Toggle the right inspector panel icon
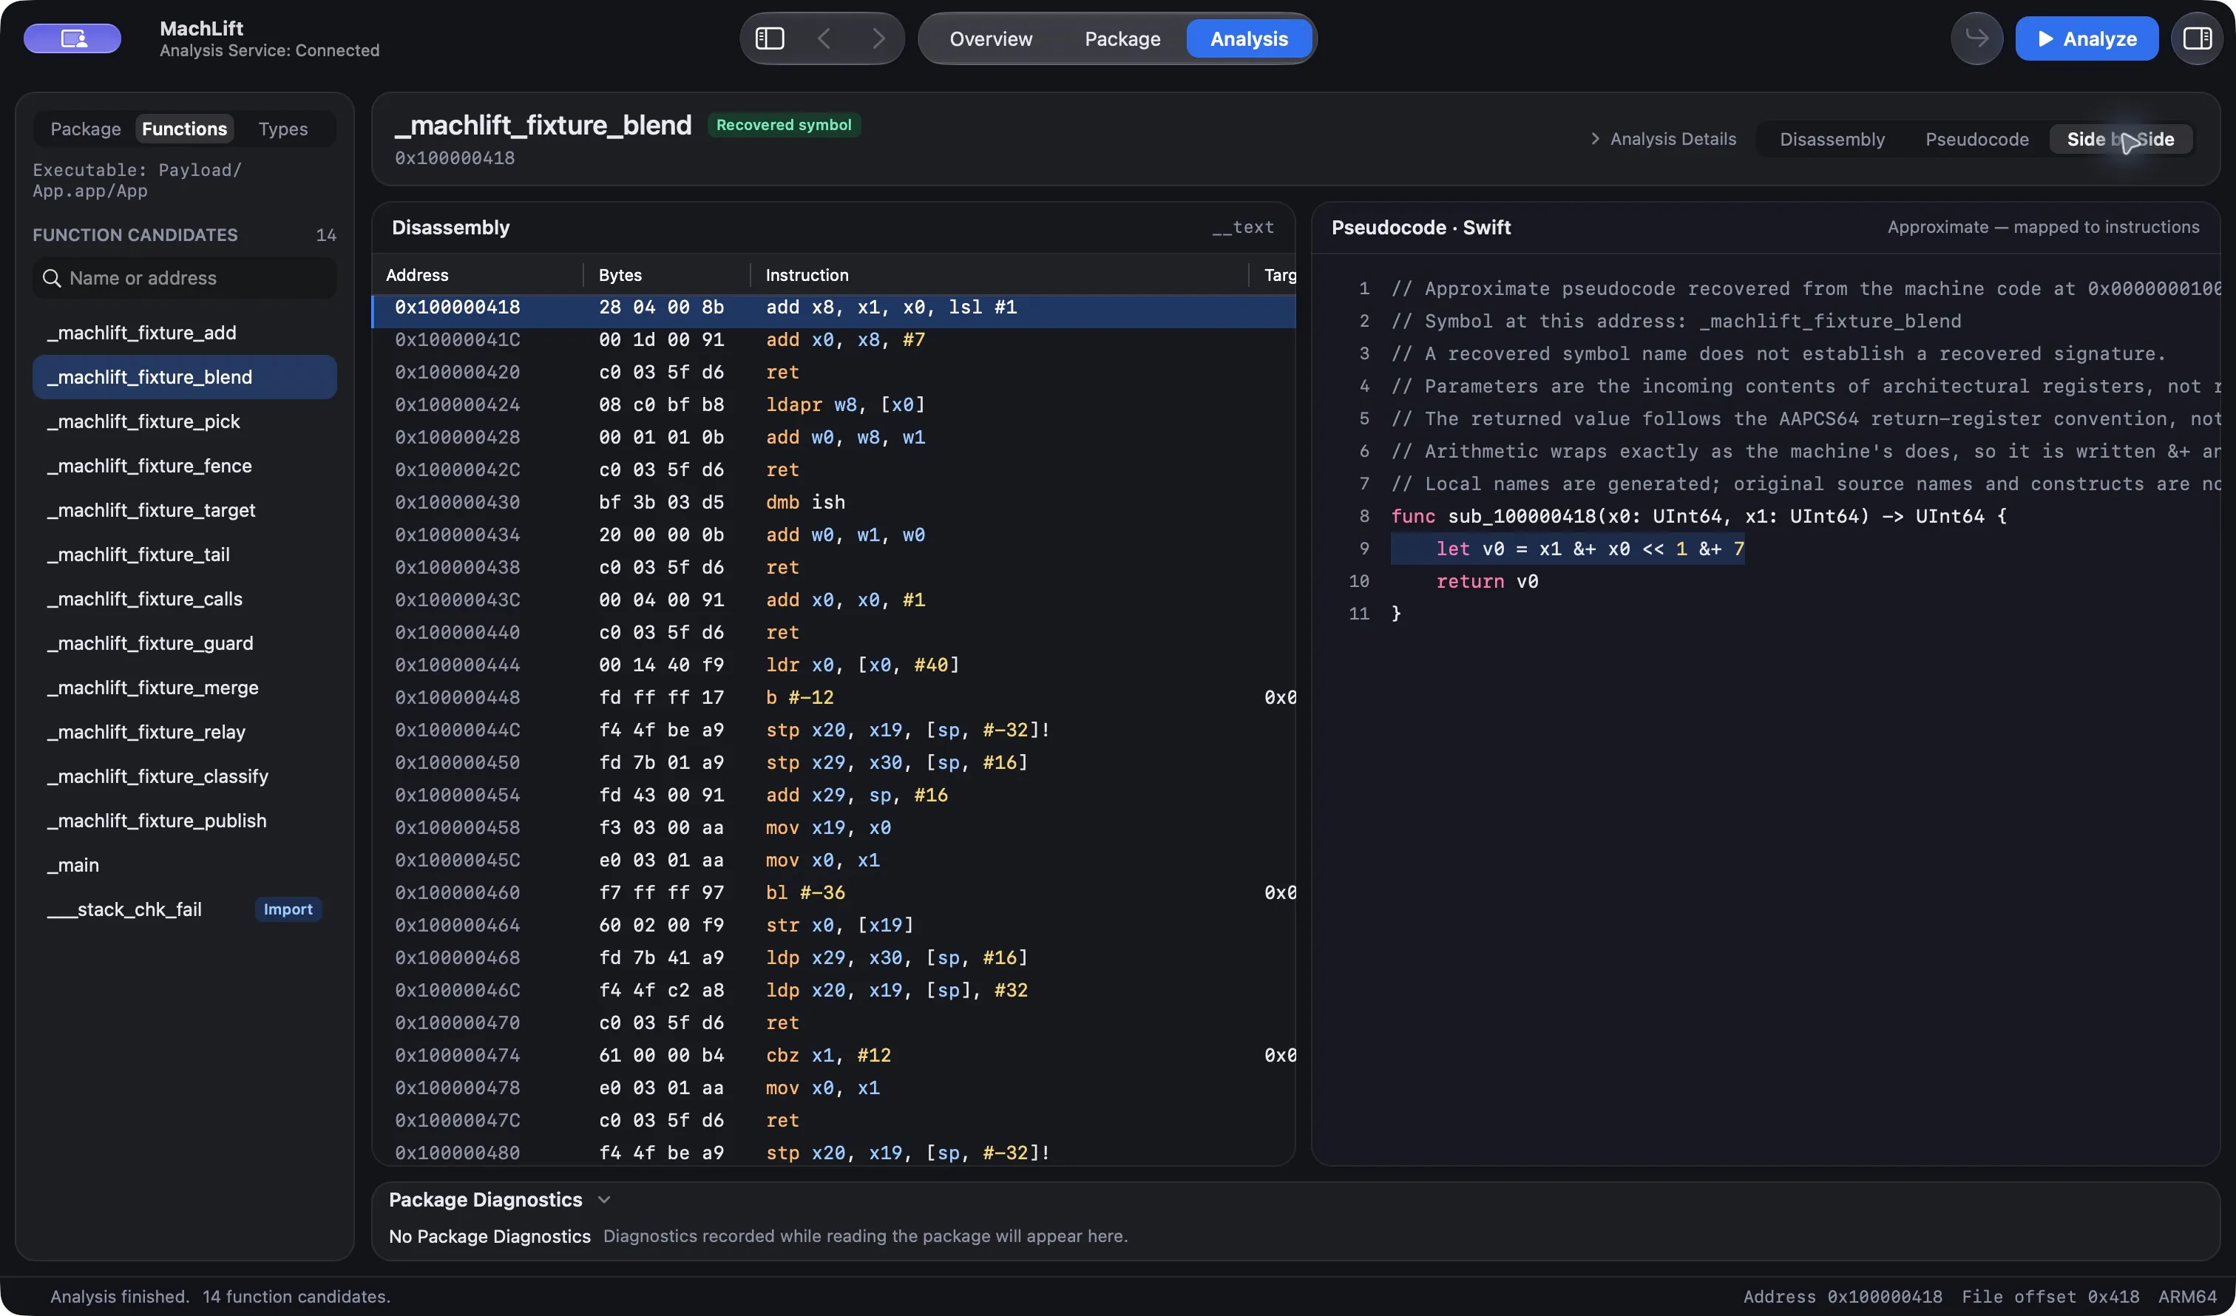Screen dimensions: 2236x1316 click(x=2197, y=38)
